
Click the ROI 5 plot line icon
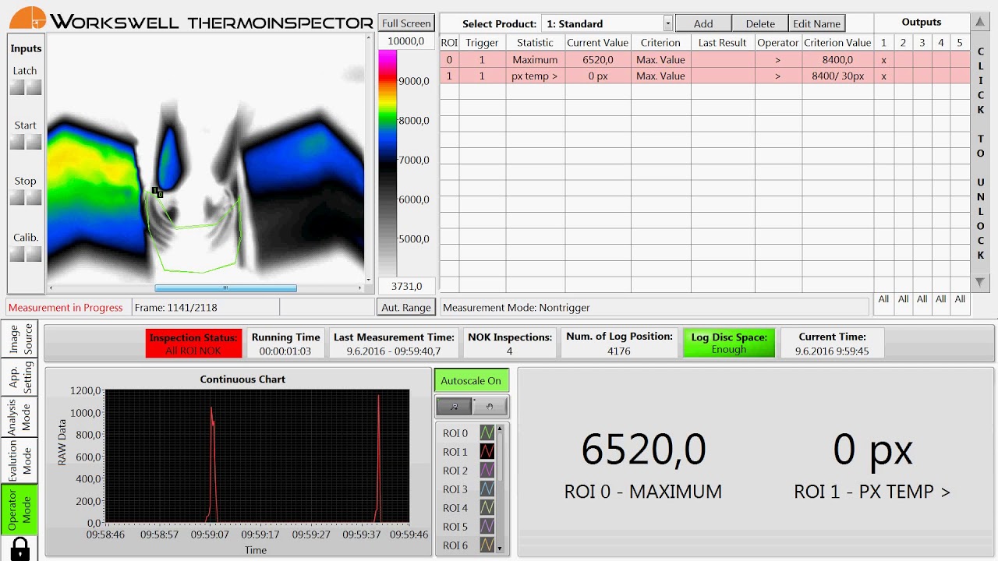487,527
